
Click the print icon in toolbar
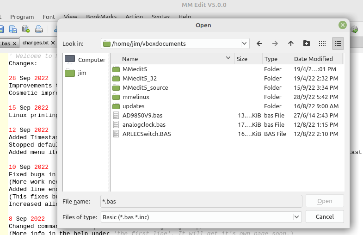click(x=39, y=30)
